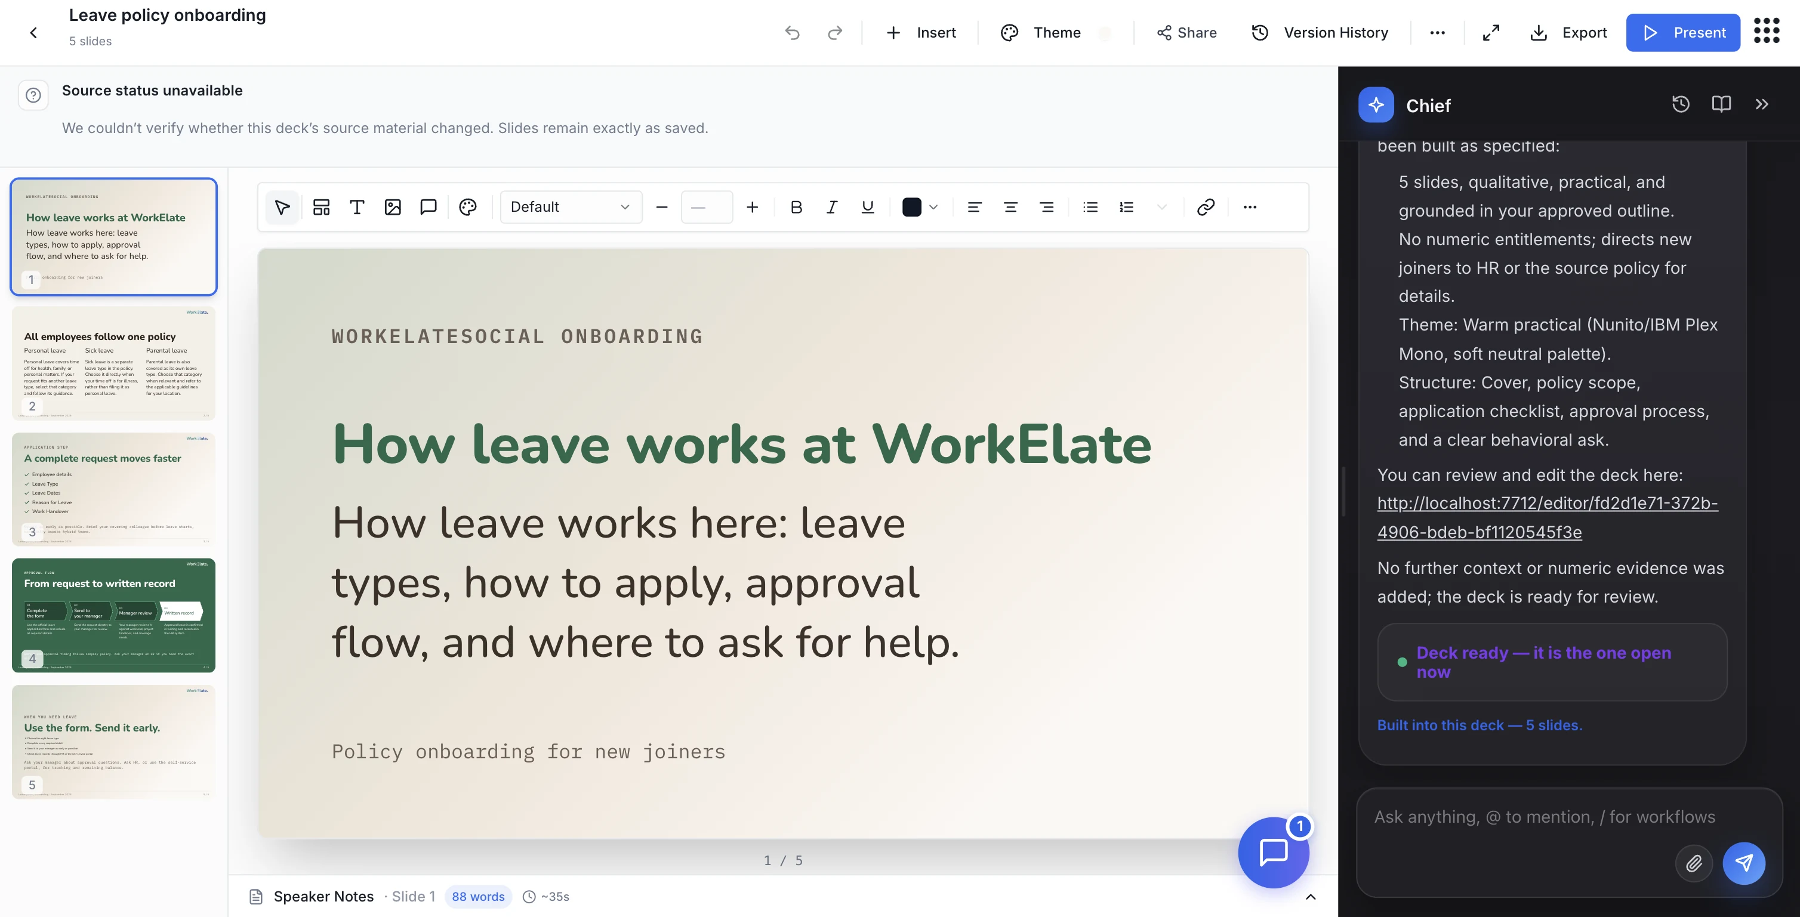The height and width of the screenshot is (917, 1800).
Task: Click the 'WORKELATESOCIAL ONBOARDING' eyebrow text
Action: pos(517,336)
